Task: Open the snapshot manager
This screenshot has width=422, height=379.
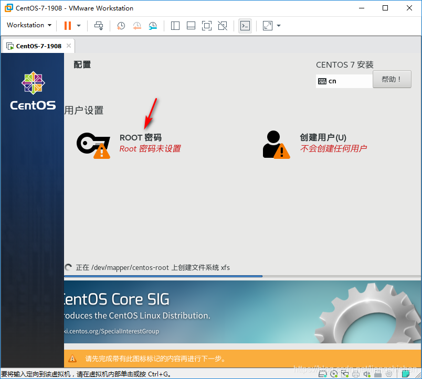Action: coord(153,25)
